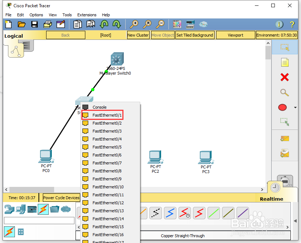Select FastEthernet0/1 port
301x243 pixels.
coord(110,115)
